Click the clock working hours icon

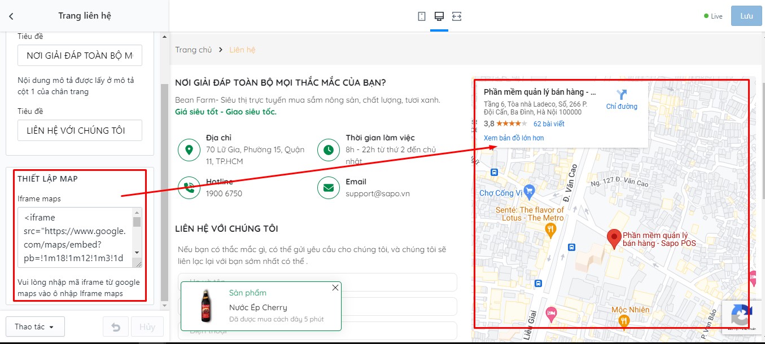(328, 150)
